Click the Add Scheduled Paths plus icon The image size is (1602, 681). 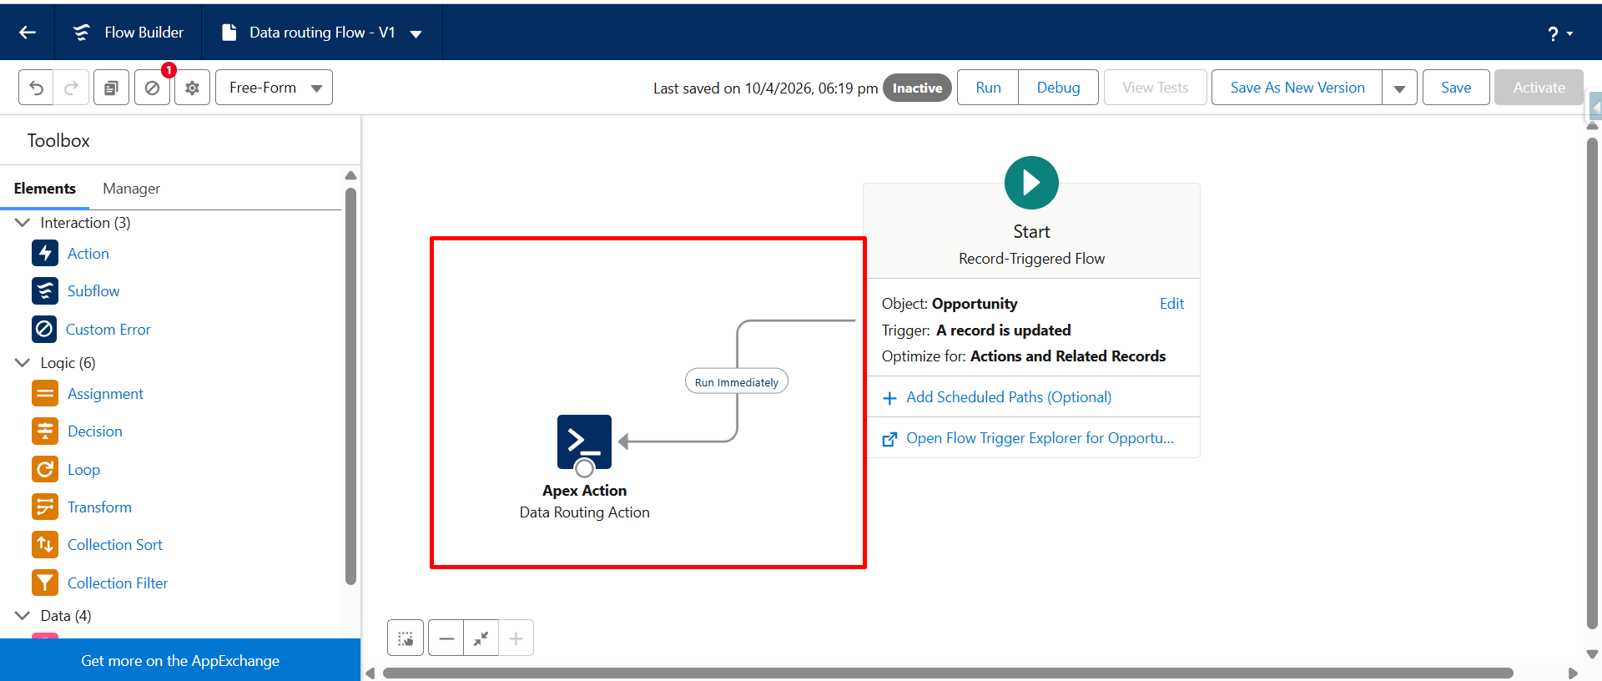point(889,398)
